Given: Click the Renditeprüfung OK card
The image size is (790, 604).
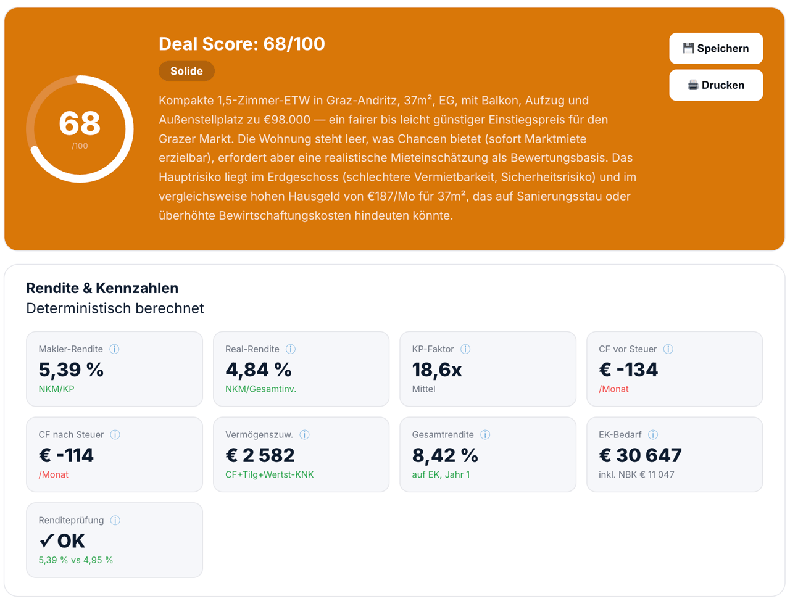Looking at the screenshot, I should click(114, 540).
